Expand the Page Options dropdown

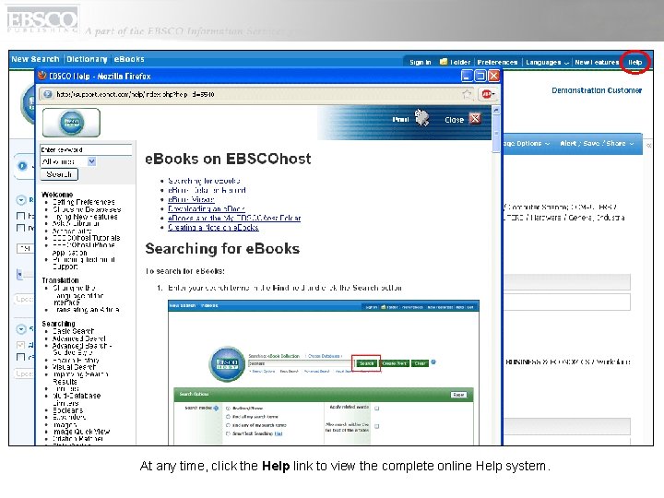527,144
